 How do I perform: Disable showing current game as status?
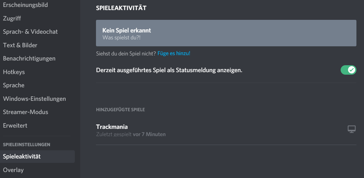[x=348, y=70]
